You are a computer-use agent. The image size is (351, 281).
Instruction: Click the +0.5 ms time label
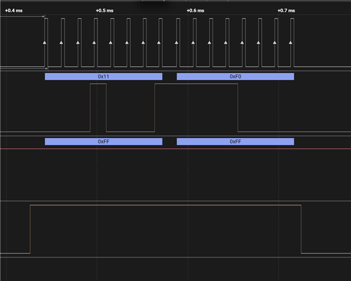105,11
